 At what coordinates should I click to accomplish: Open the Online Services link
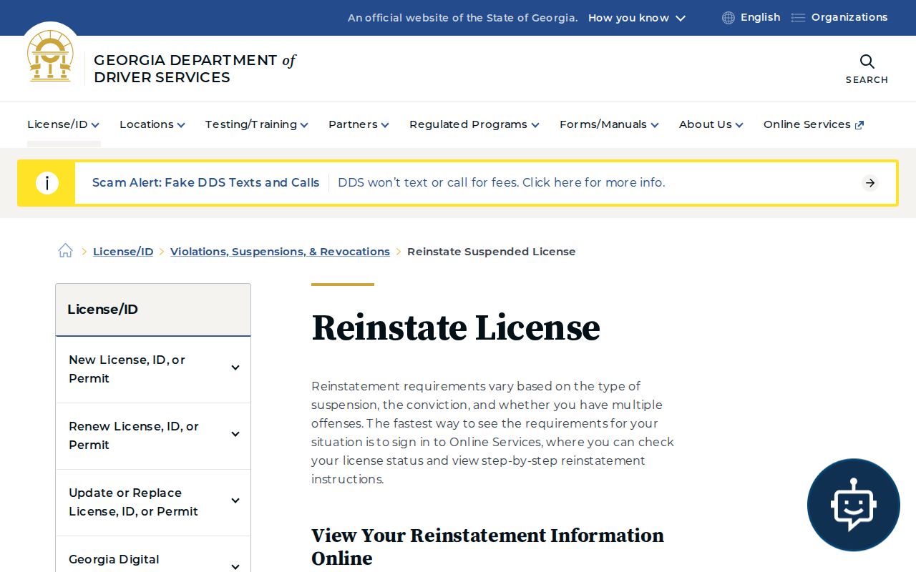click(814, 124)
